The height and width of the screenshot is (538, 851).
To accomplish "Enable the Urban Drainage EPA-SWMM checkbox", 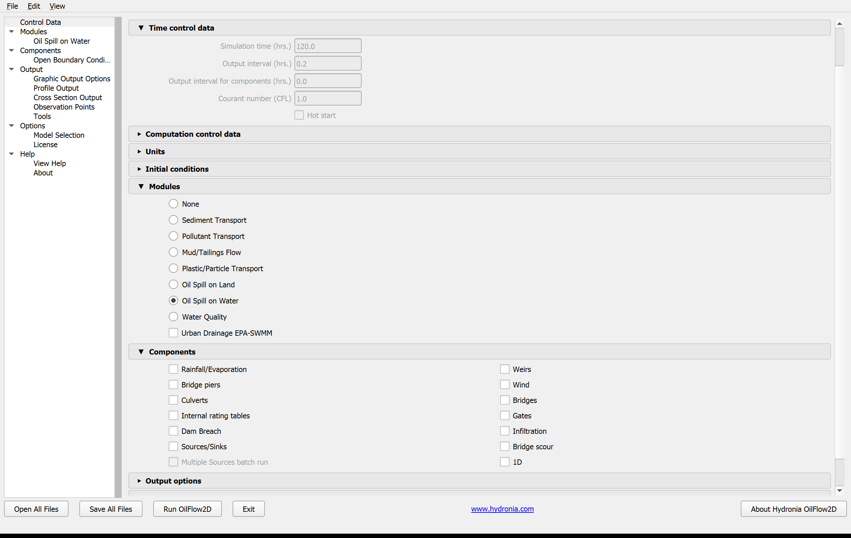I will [173, 333].
